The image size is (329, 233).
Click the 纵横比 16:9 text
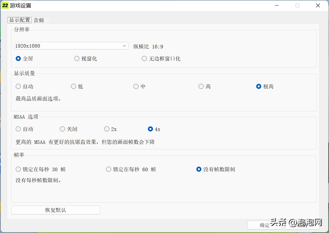click(148, 46)
